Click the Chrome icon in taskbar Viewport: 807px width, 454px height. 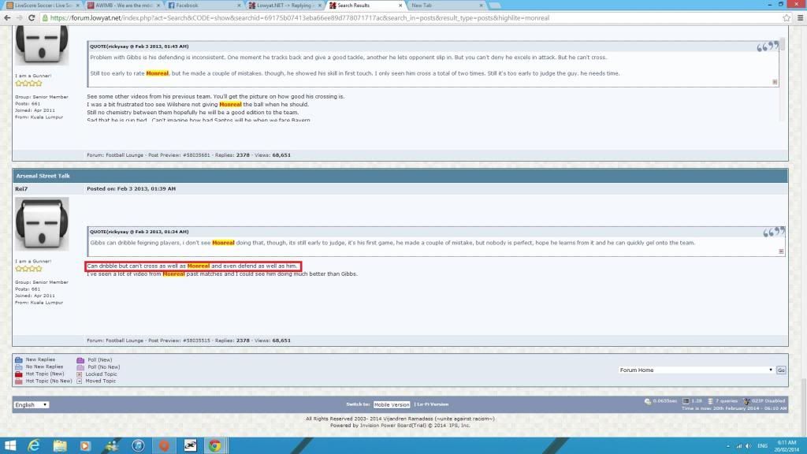pos(214,445)
